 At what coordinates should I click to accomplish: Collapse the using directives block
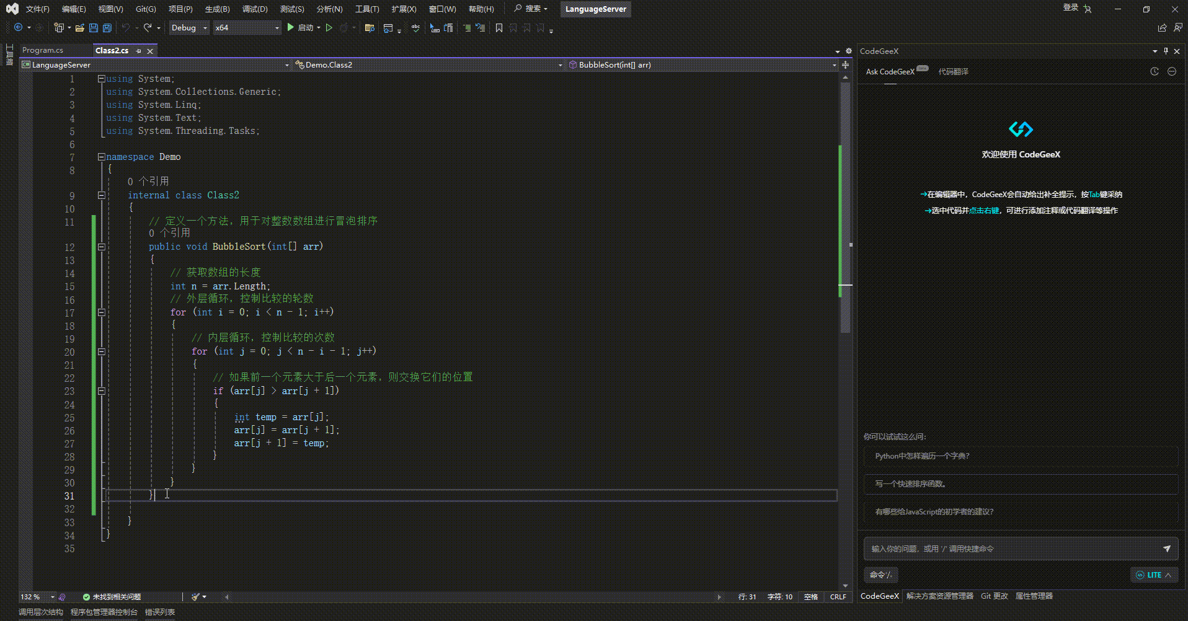coord(101,79)
